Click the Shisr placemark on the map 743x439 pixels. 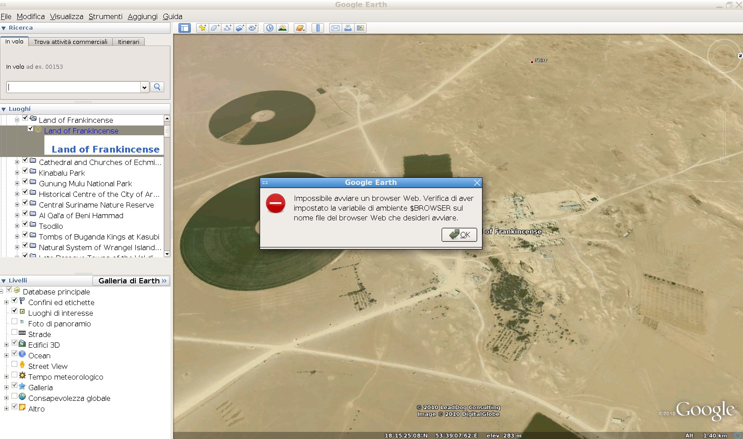(x=532, y=62)
